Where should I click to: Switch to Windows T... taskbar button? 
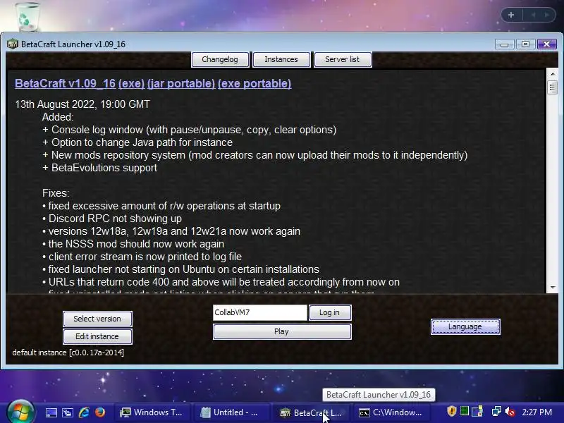click(152, 412)
